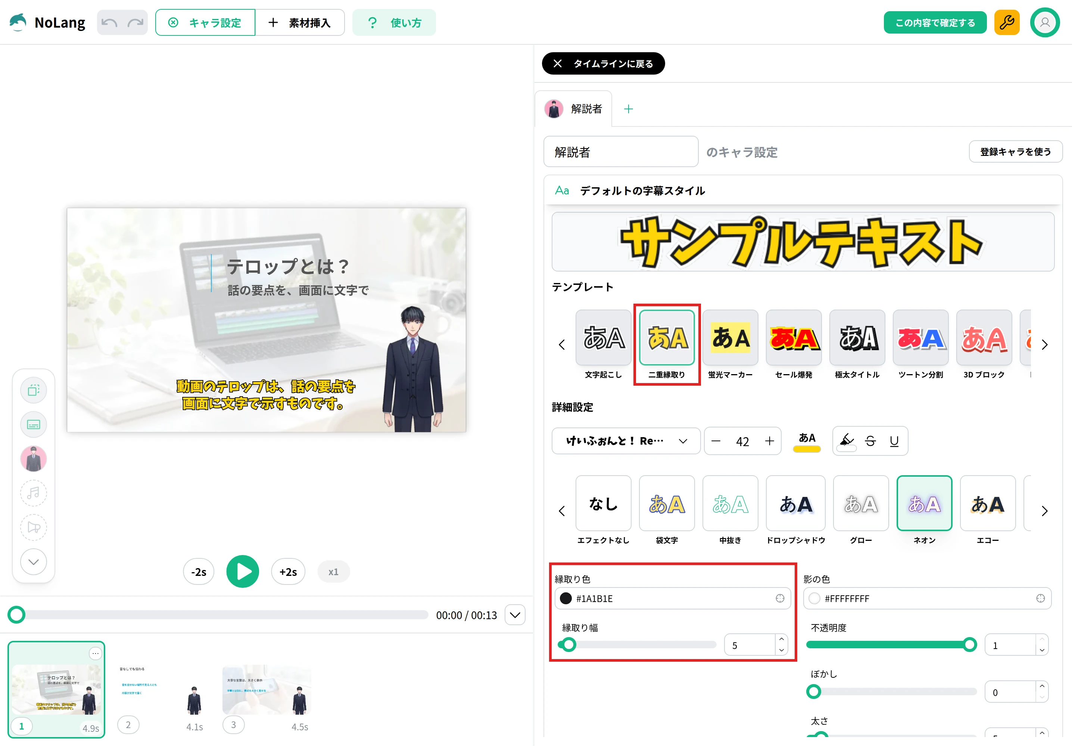Viewport: 1075px width, 746px height.
Task: Select the resize canvas icon in left sidebar
Action: point(33,390)
